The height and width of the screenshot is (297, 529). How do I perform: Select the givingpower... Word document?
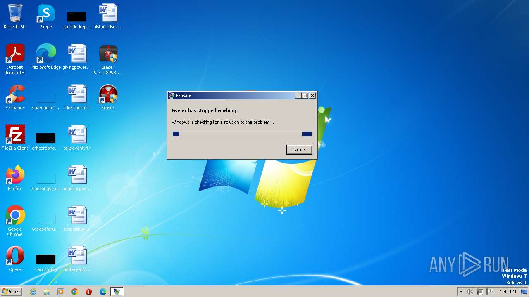77,57
